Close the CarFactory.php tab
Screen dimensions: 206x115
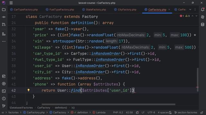click(x=169, y=10)
